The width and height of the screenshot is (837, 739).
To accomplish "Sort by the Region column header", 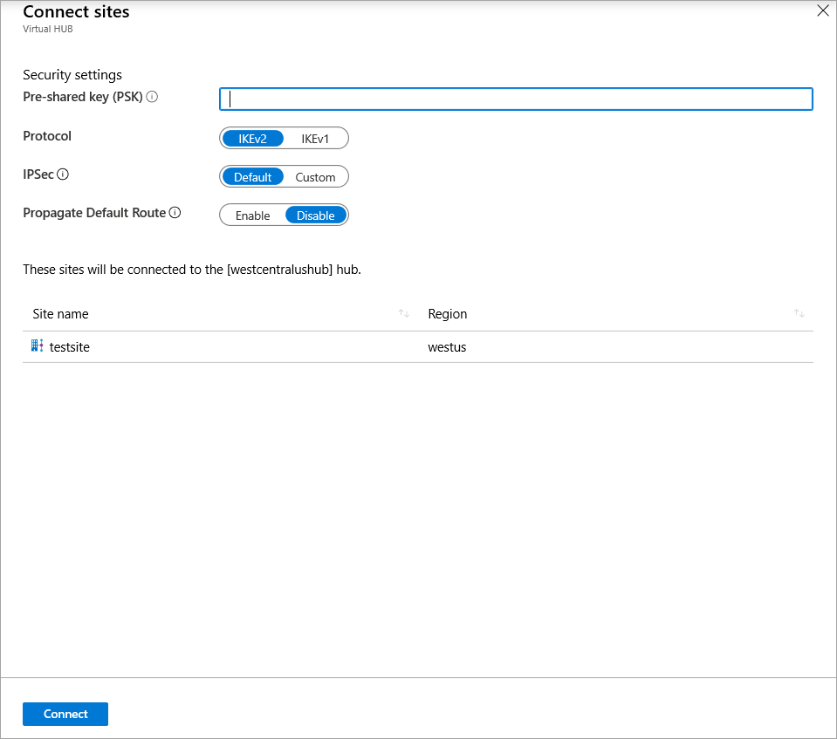I will coord(448,314).
